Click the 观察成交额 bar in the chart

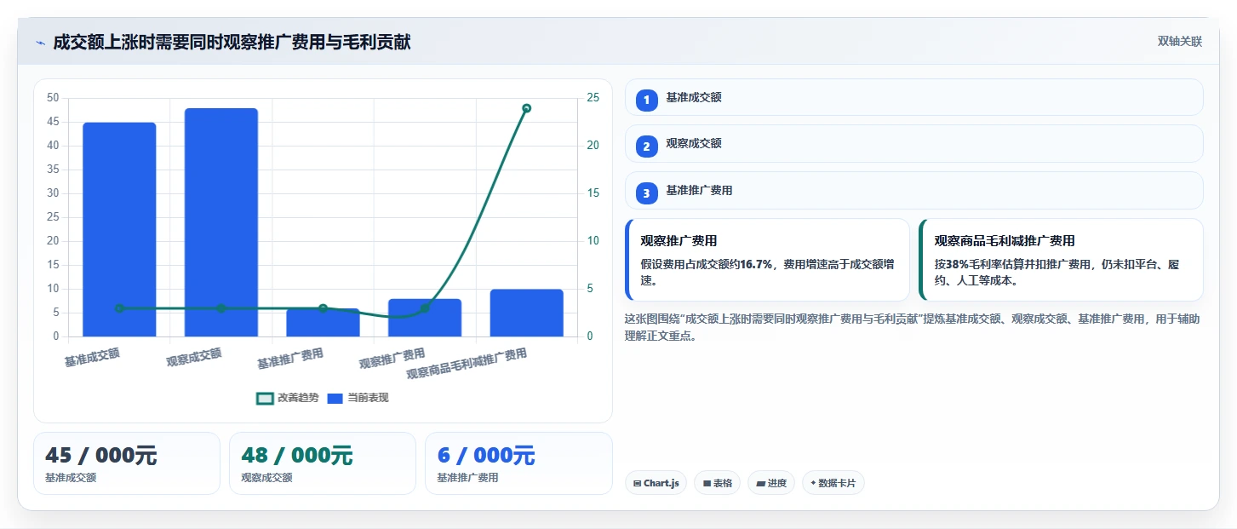(221, 222)
